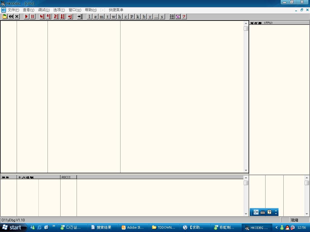Click the 十六进制 column header in dump pane
310x232 pixels.
38,177
